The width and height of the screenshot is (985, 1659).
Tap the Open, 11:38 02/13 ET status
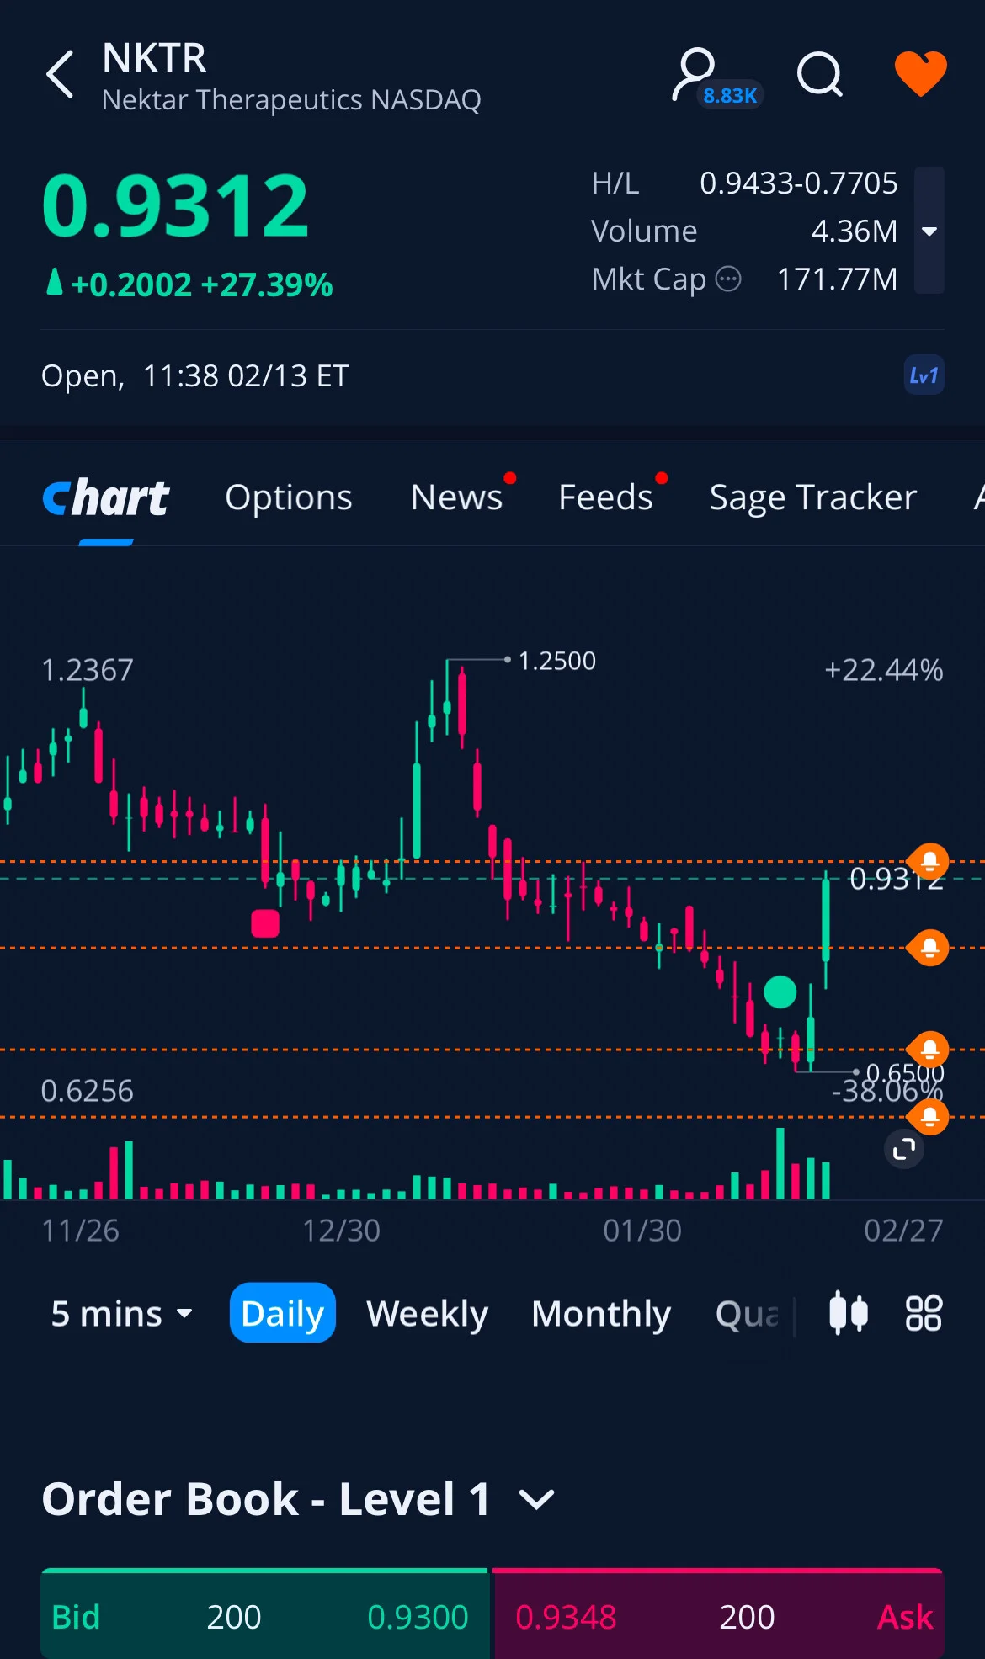click(x=195, y=375)
